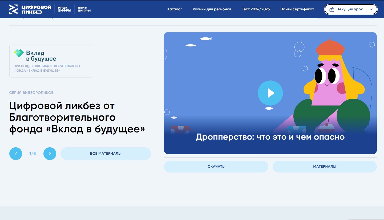Go to next video slide arrow
The height and width of the screenshot is (220, 384).
tap(50, 154)
